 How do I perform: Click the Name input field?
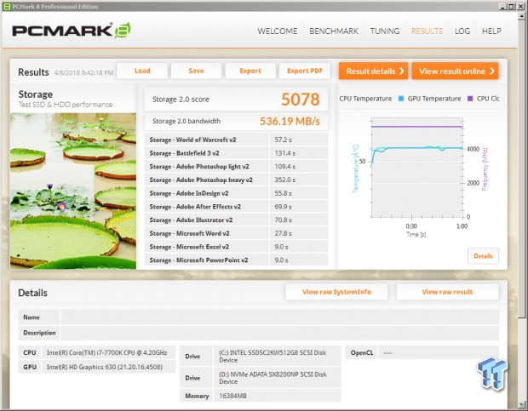[278, 316]
